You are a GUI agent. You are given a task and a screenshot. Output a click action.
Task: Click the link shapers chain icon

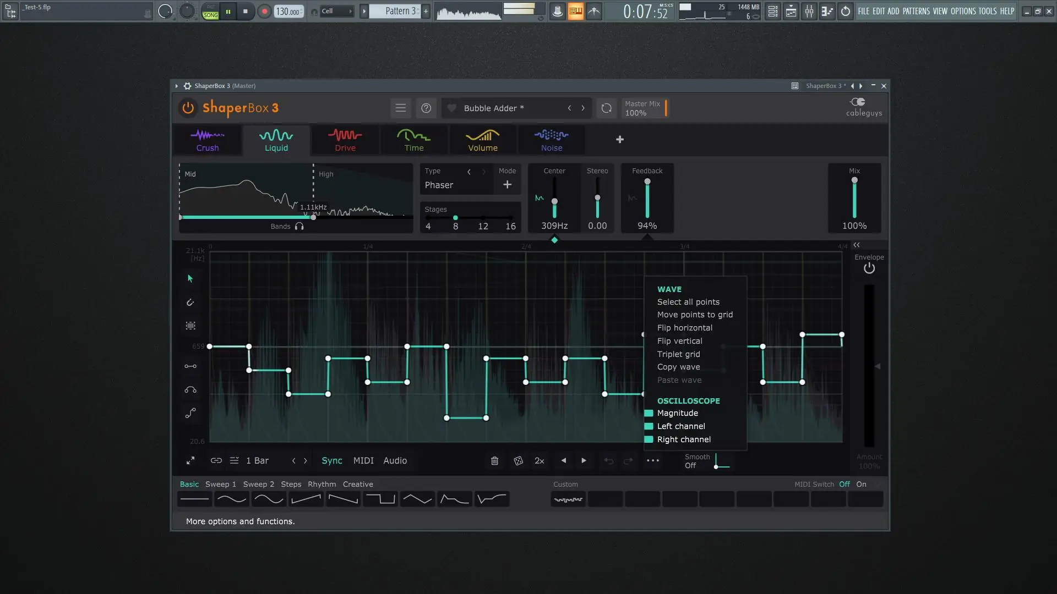point(216,461)
